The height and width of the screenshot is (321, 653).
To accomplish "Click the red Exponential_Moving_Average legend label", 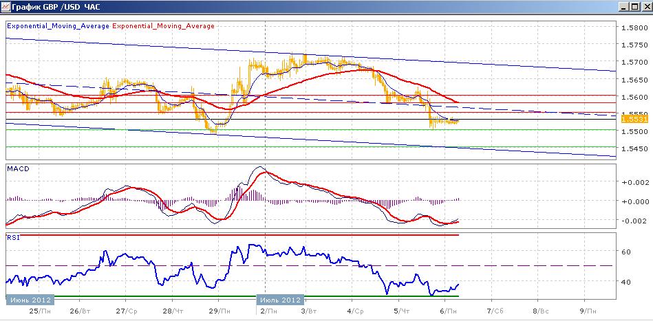I will click(163, 26).
